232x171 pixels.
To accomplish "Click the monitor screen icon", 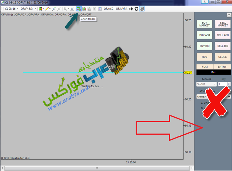I will [x=142, y=9].
